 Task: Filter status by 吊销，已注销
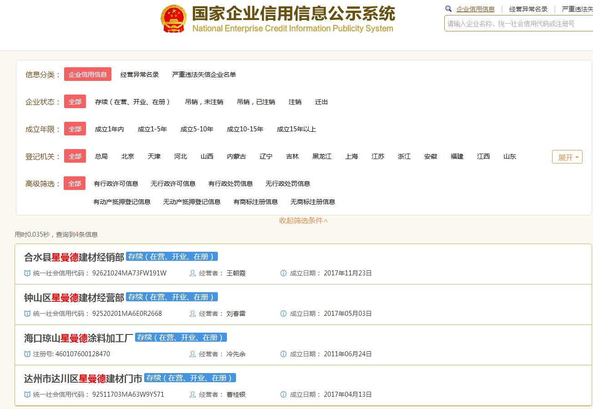(256, 102)
